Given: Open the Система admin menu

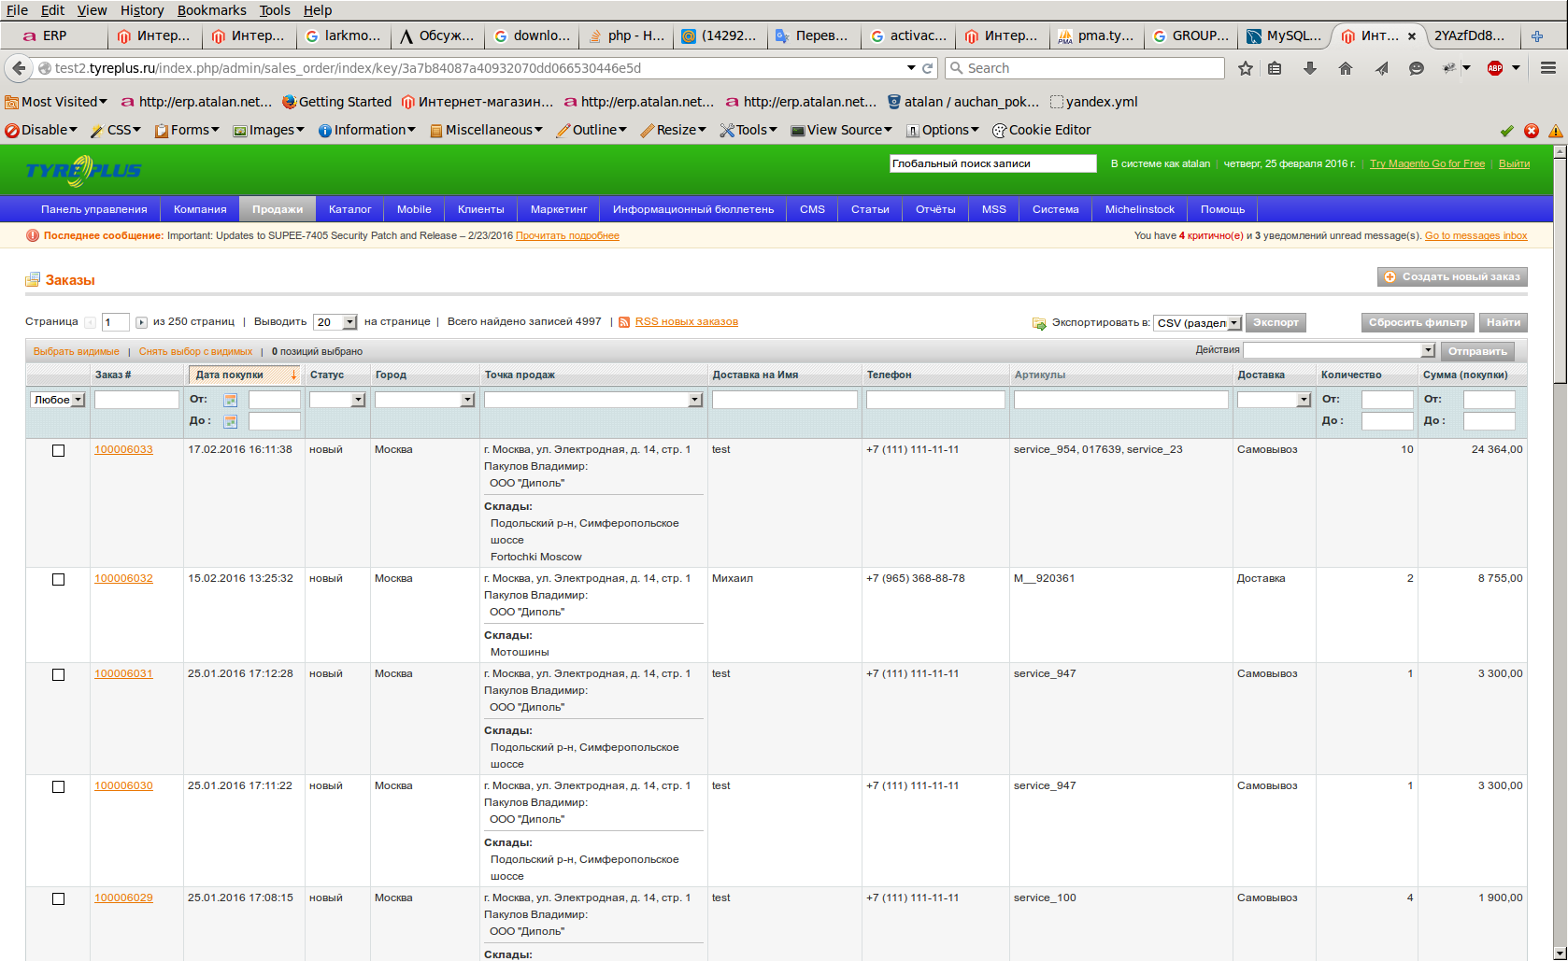Looking at the screenshot, I should (1056, 209).
